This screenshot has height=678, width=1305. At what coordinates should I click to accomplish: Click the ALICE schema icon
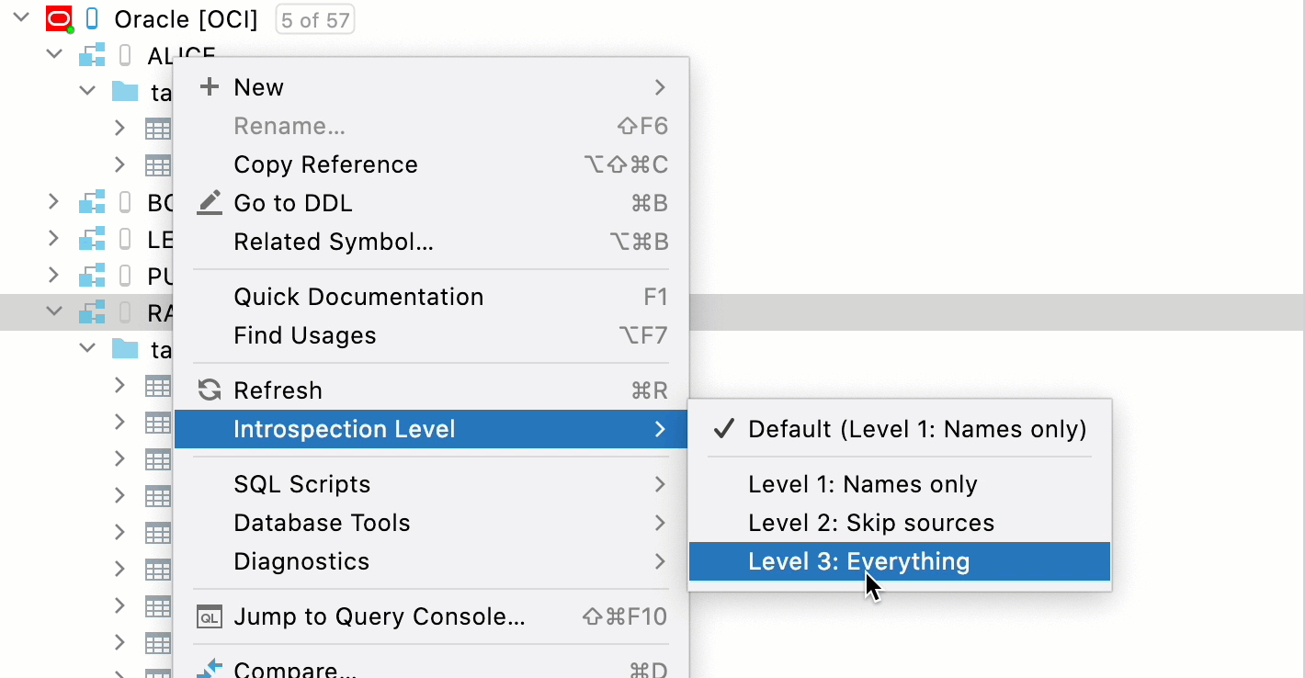click(x=92, y=56)
